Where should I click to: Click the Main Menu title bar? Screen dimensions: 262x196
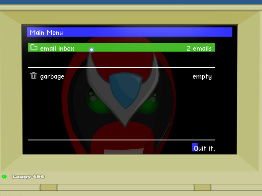129,32
